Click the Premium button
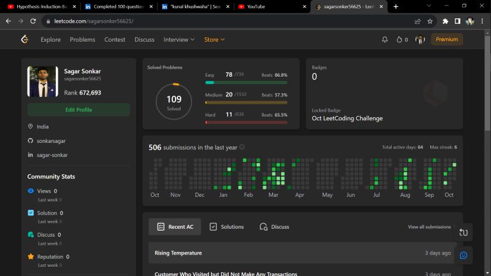 click(x=447, y=39)
